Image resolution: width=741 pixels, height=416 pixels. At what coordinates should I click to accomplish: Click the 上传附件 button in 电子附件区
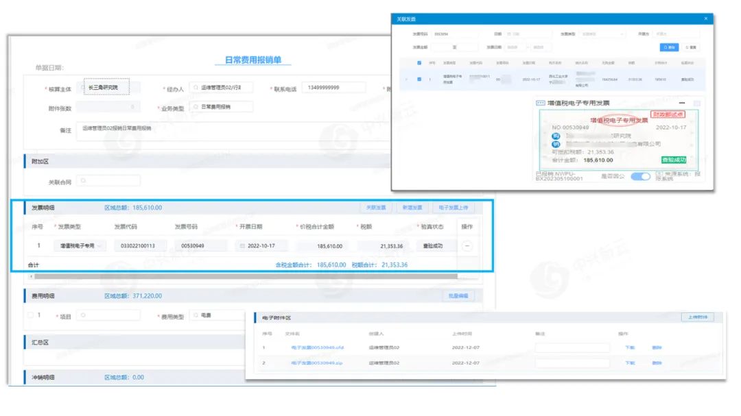pos(698,317)
